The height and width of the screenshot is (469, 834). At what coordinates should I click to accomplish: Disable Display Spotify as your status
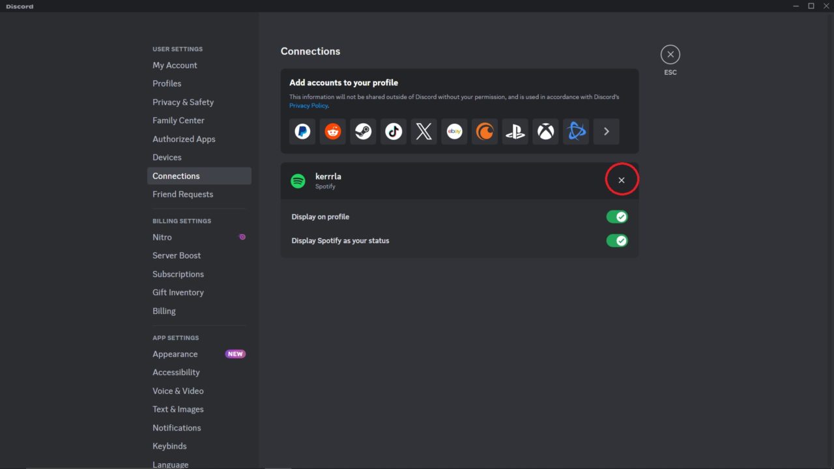(x=616, y=240)
